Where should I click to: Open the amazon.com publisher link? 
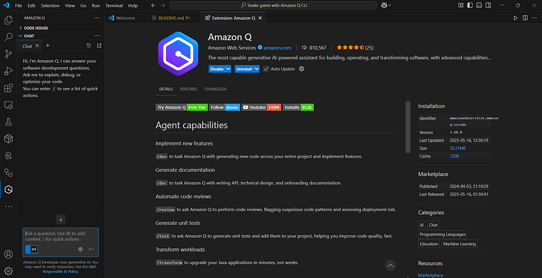pyautogui.click(x=278, y=48)
